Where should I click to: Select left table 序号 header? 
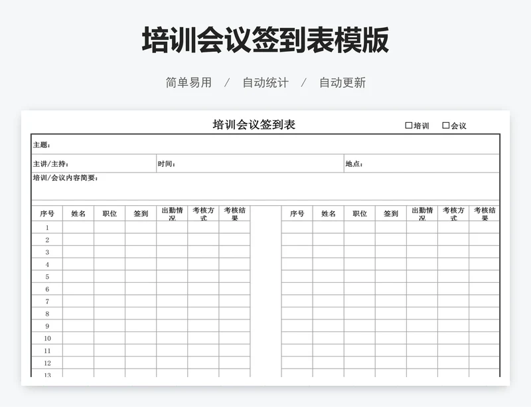click(x=47, y=214)
